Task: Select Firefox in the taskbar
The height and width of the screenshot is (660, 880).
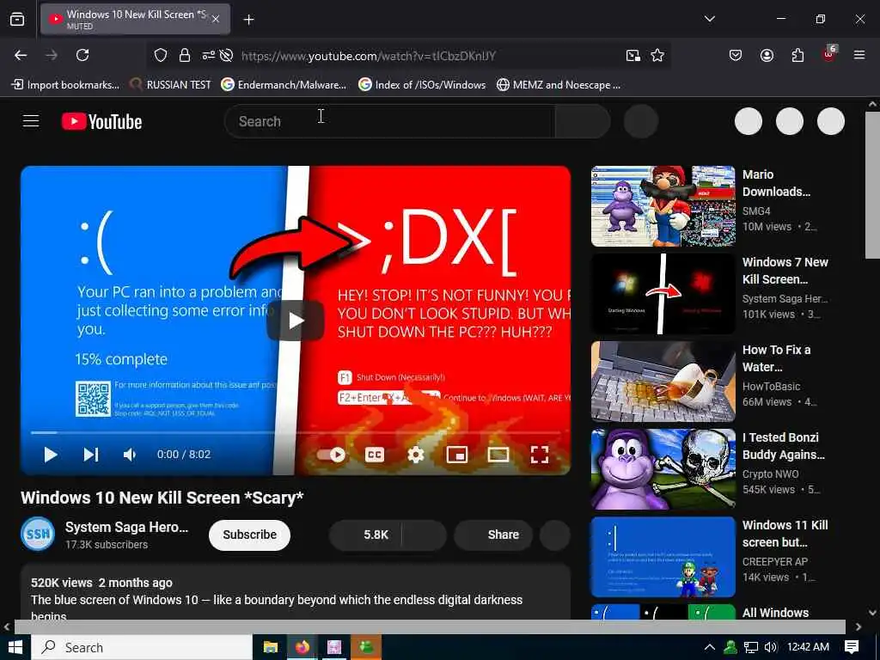Action: coord(302,647)
